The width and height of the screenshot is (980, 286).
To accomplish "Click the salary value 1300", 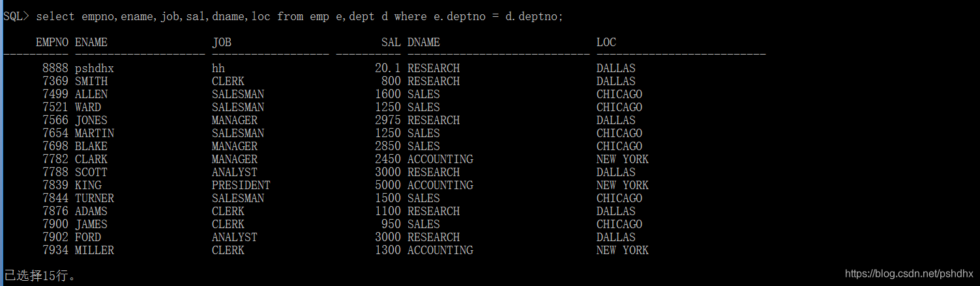I will (388, 250).
